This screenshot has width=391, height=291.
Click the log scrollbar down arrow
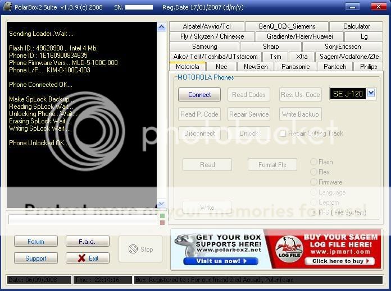(x=162, y=204)
